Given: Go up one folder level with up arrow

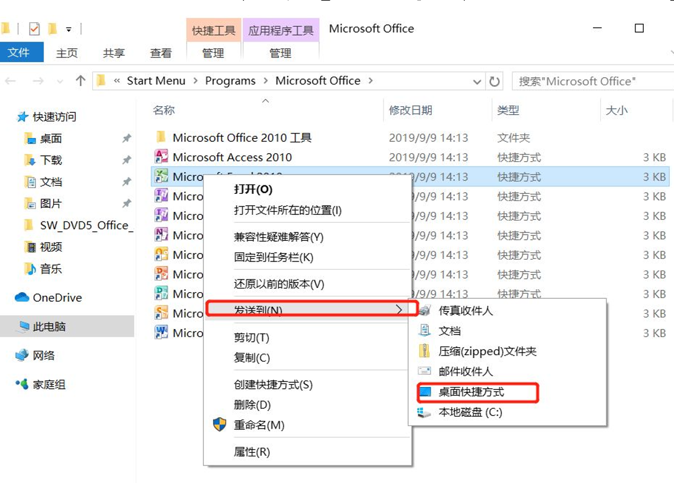Looking at the screenshot, I should (80, 81).
